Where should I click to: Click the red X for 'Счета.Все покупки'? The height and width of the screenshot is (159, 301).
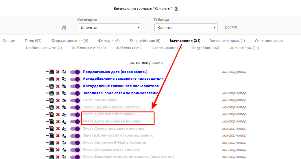click(x=58, y=100)
